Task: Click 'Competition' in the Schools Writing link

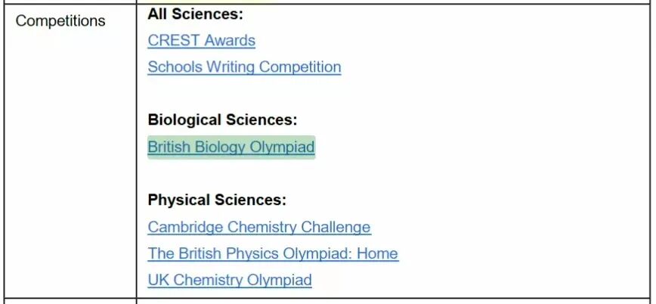Action: pos(300,67)
